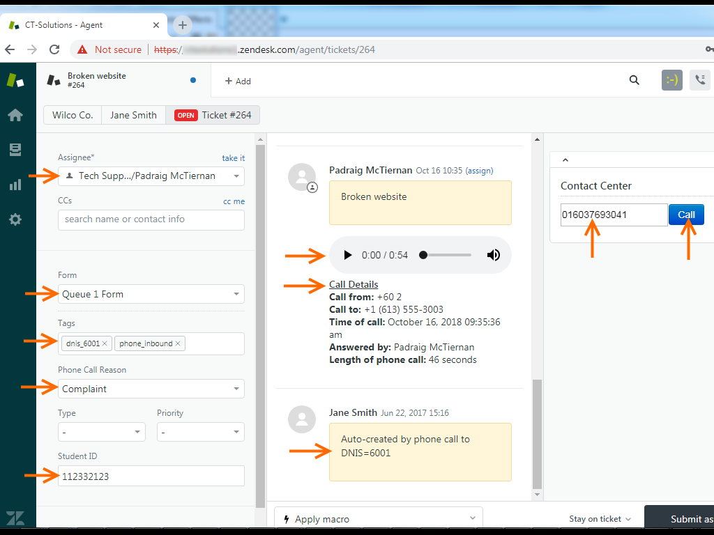Click the Tags input area
Image resolution: width=714 pixels, height=535 pixels.
point(151,343)
